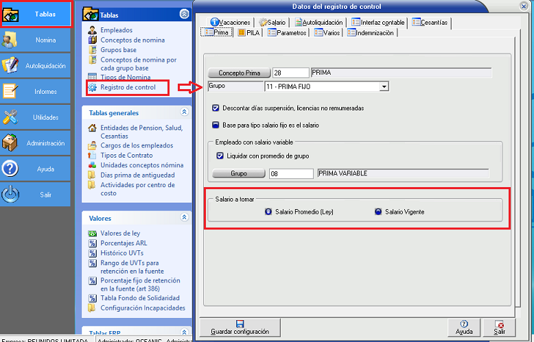Open Registro de control link
Screen dimensions: 534x342
pyautogui.click(x=128, y=88)
